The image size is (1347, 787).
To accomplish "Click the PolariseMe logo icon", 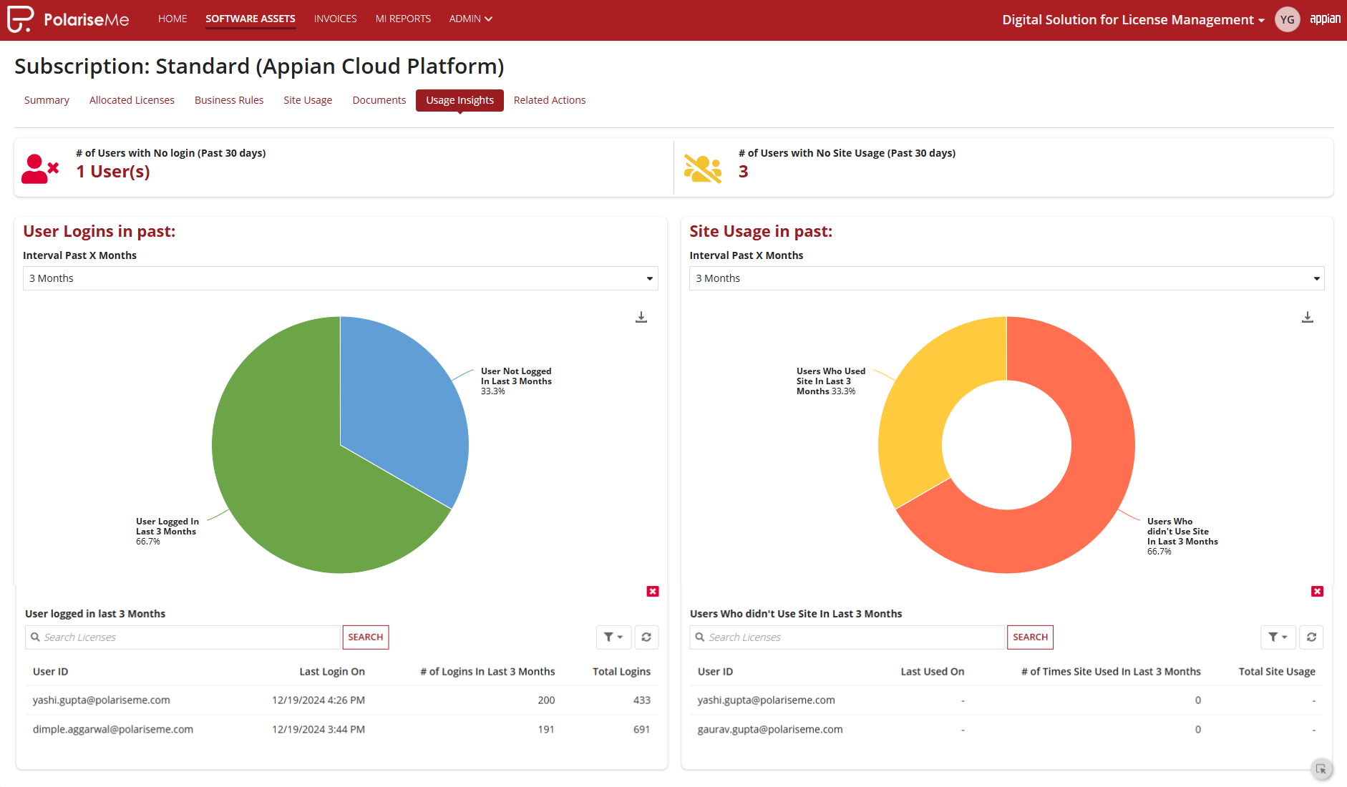I will coord(20,19).
